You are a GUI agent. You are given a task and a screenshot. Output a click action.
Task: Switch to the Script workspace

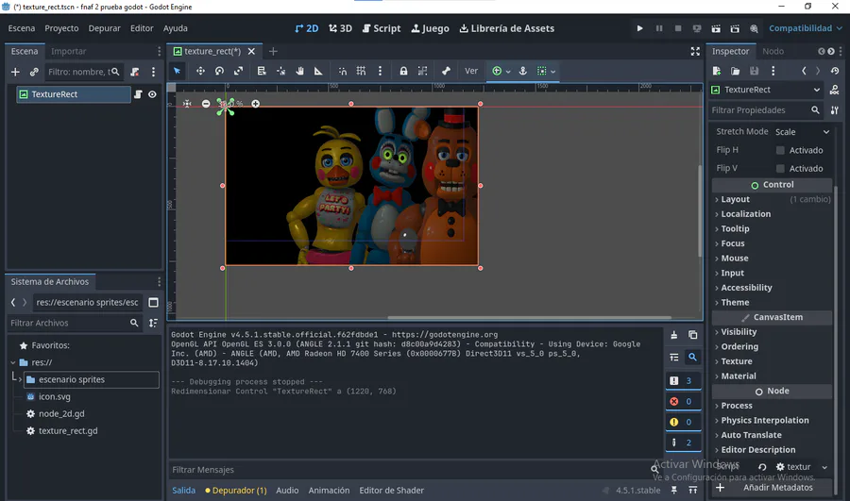tap(382, 28)
